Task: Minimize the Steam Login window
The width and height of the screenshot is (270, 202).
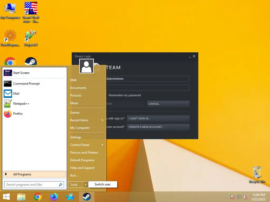Action: point(190,57)
